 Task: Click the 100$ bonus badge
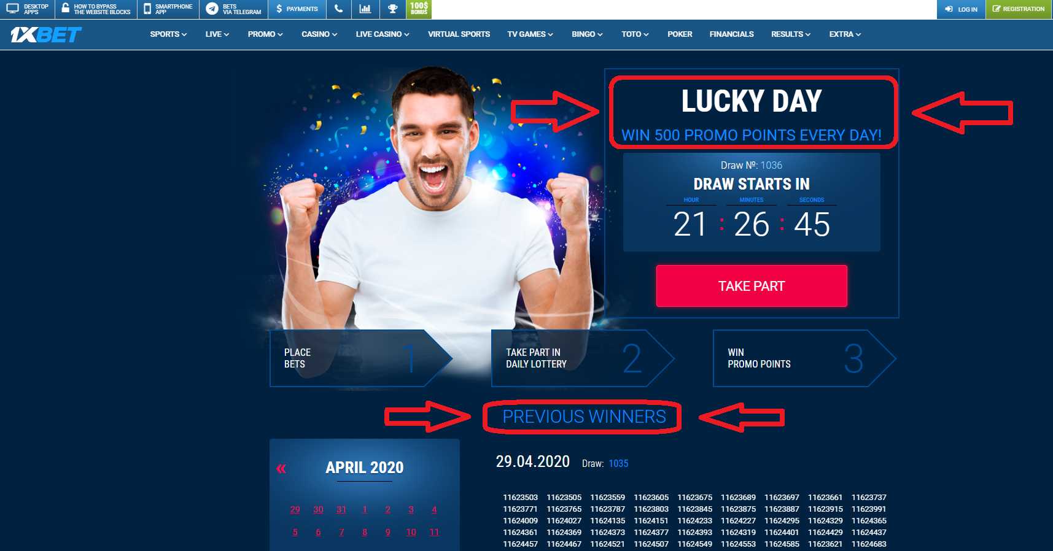pyautogui.click(x=419, y=9)
